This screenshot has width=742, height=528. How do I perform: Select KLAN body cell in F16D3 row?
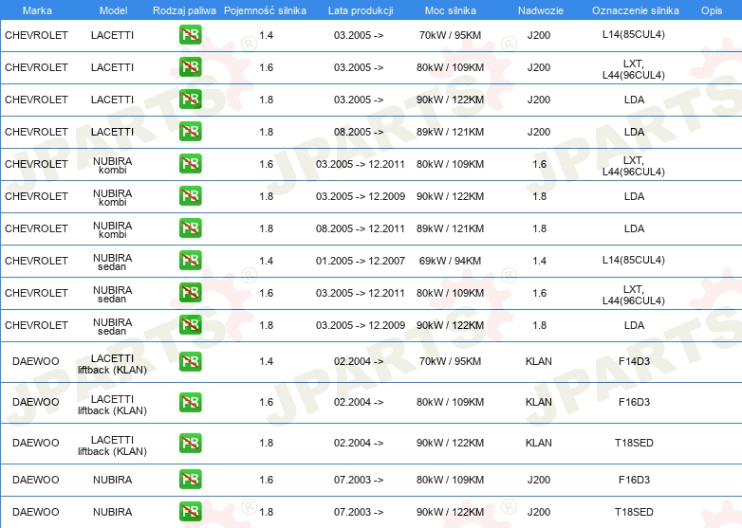pyautogui.click(x=539, y=402)
